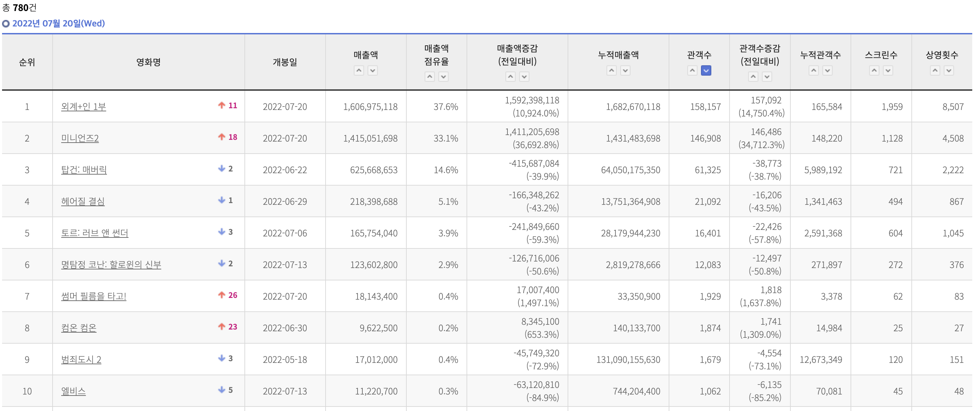Click the 2022년 07월 20일 date heading

58,23
